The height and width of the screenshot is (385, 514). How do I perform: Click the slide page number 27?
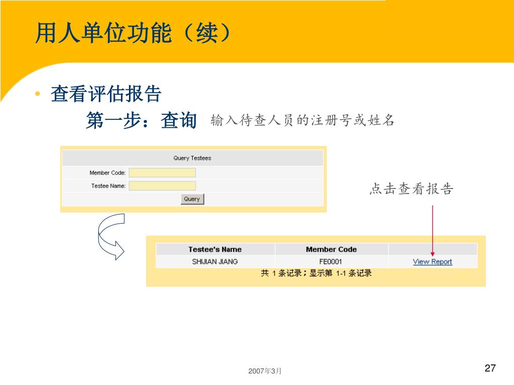[x=490, y=368]
